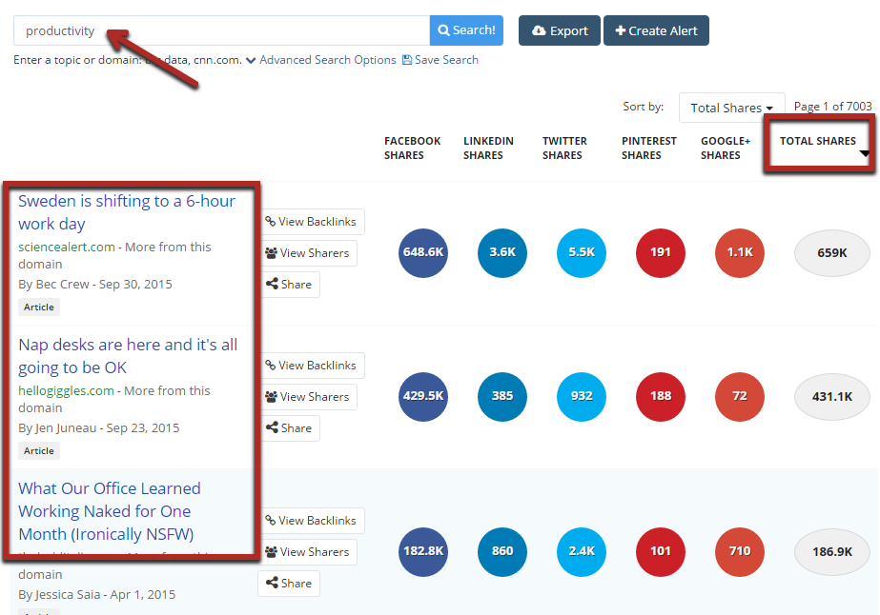Open 'Sweden is shifting to a 6-hour work day' article
Screen dimensions: 880x615
click(127, 212)
